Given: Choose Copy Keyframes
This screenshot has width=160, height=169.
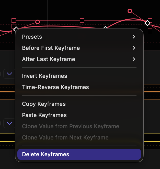Looking at the screenshot, I should (44, 104).
